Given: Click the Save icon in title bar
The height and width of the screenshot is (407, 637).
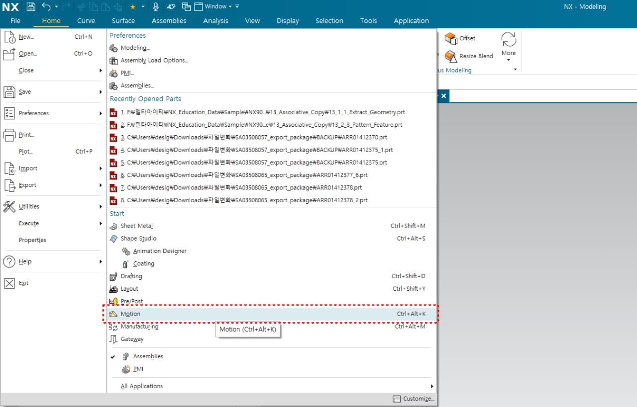Looking at the screenshot, I should click(x=31, y=6).
